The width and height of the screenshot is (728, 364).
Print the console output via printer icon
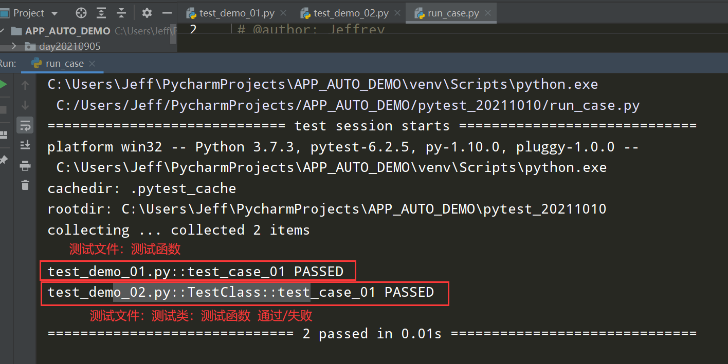[x=25, y=165]
